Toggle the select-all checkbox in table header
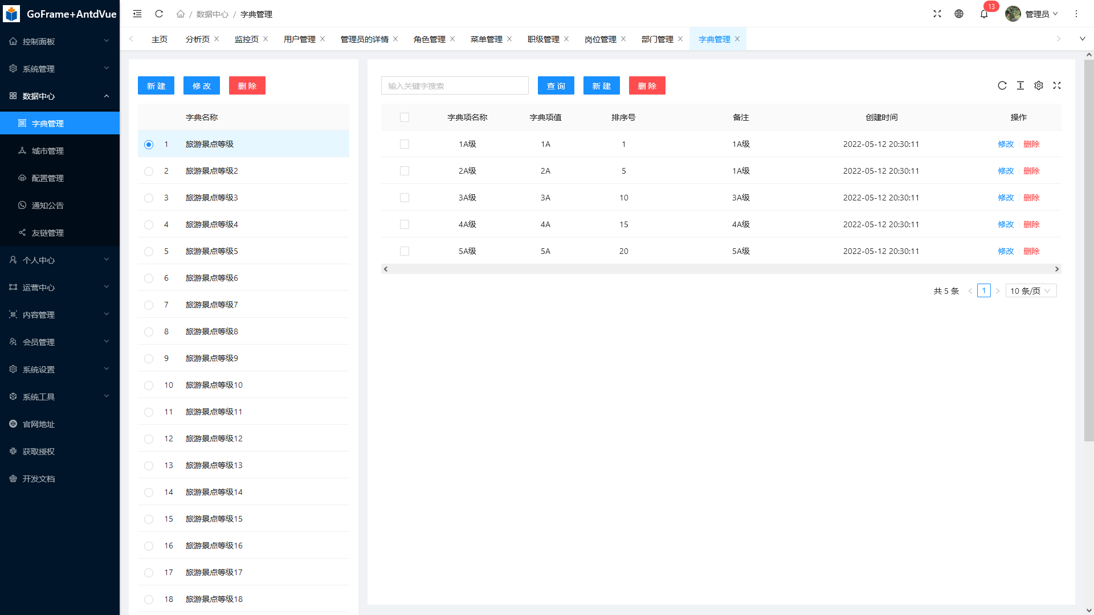1094x615 pixels. click(x=405, y=117)
